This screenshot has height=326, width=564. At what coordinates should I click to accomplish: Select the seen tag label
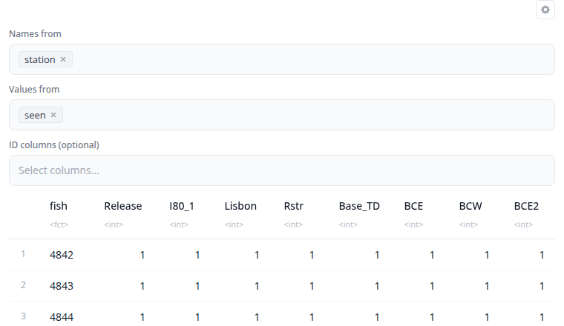(35, 116)
